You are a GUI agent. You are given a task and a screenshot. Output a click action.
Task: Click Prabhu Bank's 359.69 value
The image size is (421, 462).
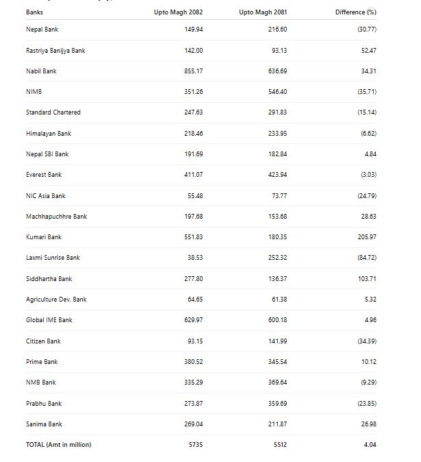(x=277, y=404)
